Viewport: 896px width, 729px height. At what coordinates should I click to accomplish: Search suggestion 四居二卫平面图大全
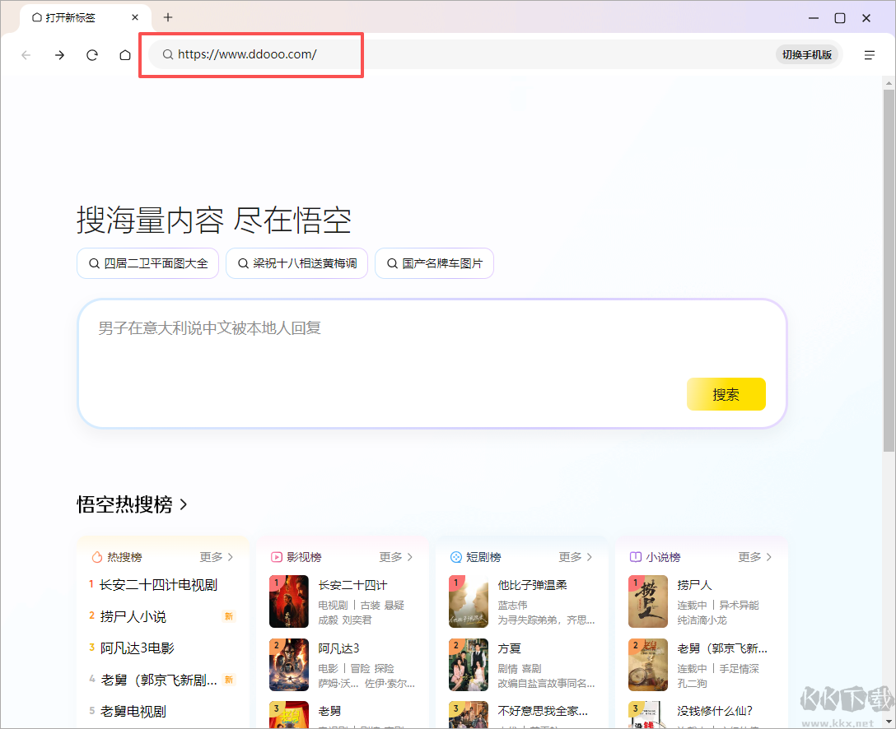tap(148, 263)
